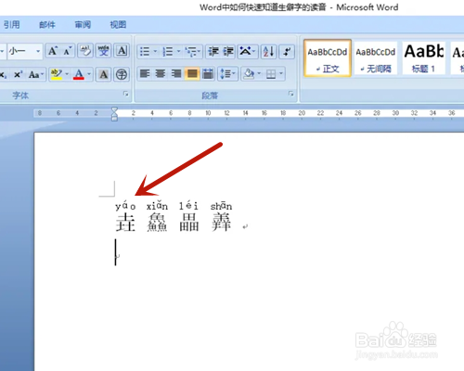Open the 小一 font size dropdown
The width and height of the screenshot is (464, 371).
click(38, 51)
